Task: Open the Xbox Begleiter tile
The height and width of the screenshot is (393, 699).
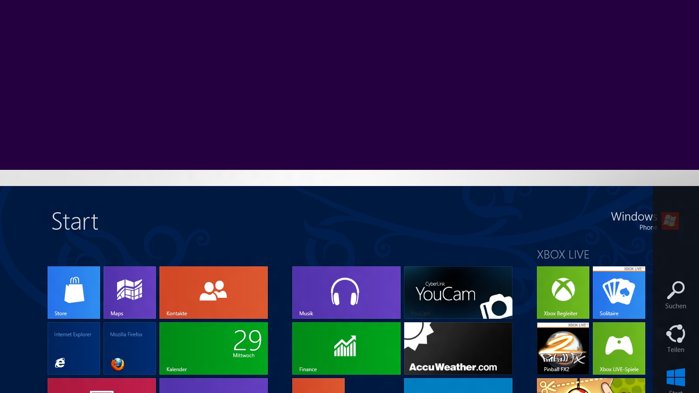Action: (x=563, y=293)
